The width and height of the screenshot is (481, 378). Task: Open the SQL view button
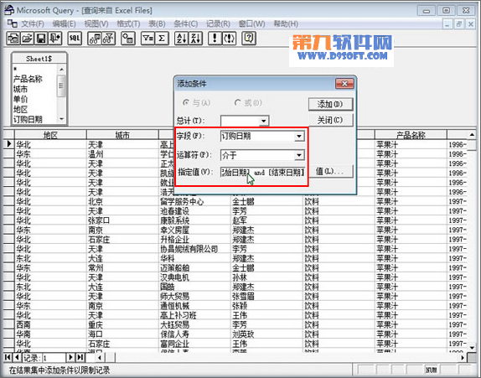tap(75, 39)
